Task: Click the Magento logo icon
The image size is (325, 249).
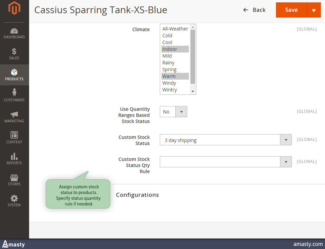Action: coord(14,10)
